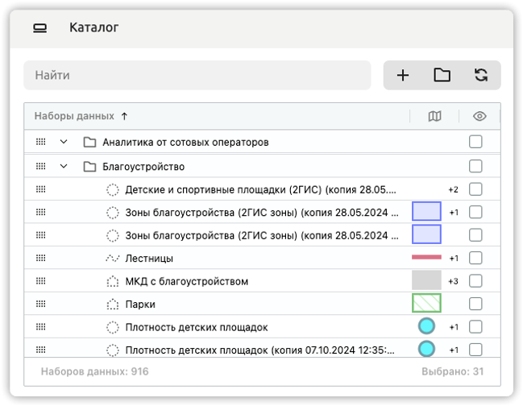Click gray swatch of МКД с благоустройством
The height and width of the screenshot is (406, 523).
[426, 280]
